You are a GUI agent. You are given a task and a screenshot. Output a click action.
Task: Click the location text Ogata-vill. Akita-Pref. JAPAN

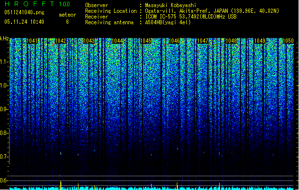(x=187, y=11)
